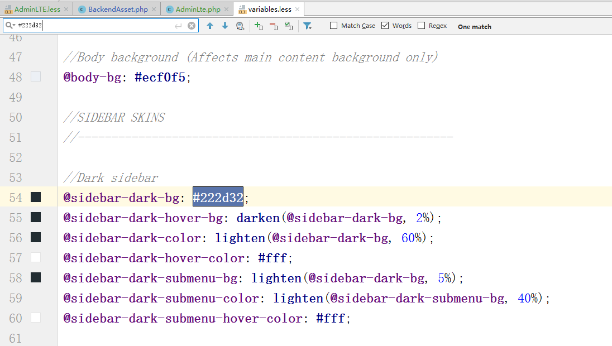This screenshot has height=346, width=612.
Task: Open the search filter funnel dropdown
Action: (x=307, y=26)
